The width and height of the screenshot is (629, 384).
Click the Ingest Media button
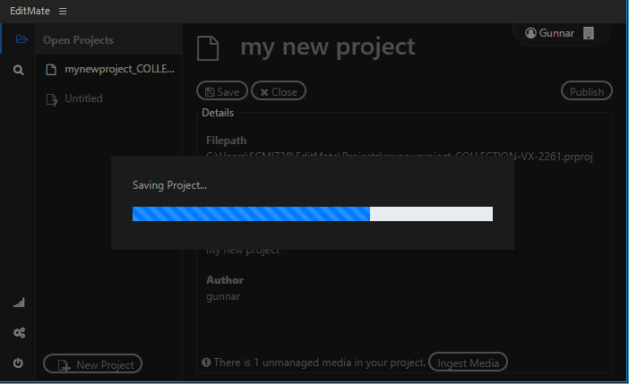coord(468,363)
